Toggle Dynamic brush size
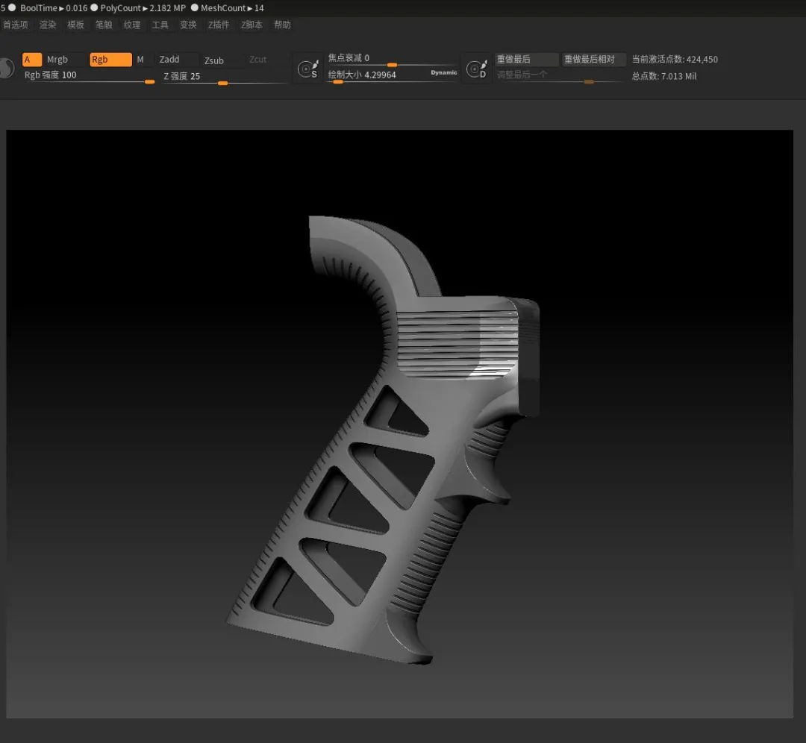 click(443, 73)
